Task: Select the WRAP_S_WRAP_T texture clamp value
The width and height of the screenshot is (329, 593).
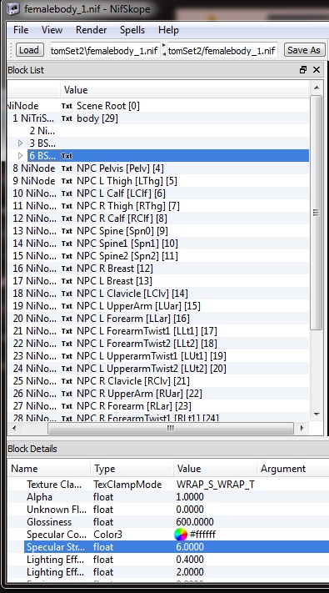Action: 215,485
